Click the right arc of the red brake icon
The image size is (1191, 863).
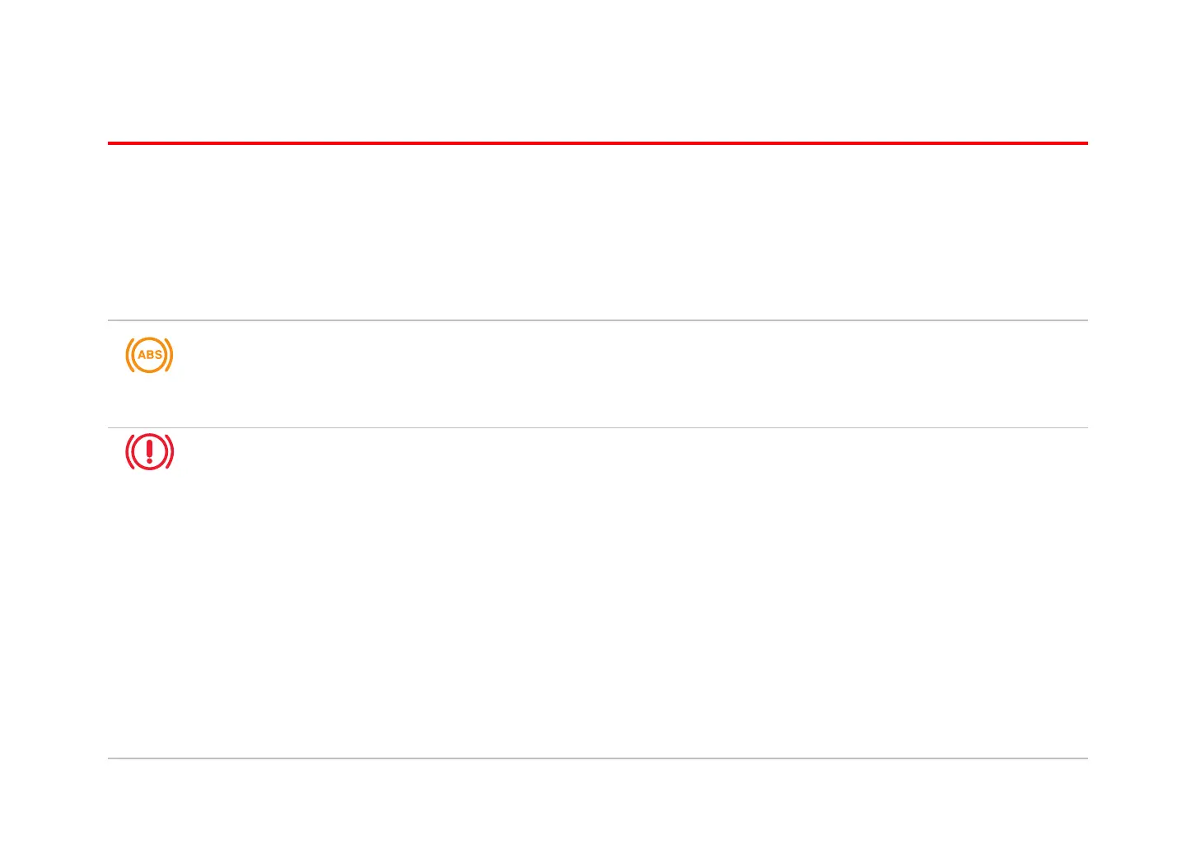click(x=171, y=451)
